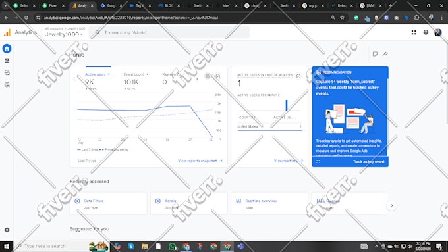
Task: Switch to the Seller browser tab
Action: (24, 5)
